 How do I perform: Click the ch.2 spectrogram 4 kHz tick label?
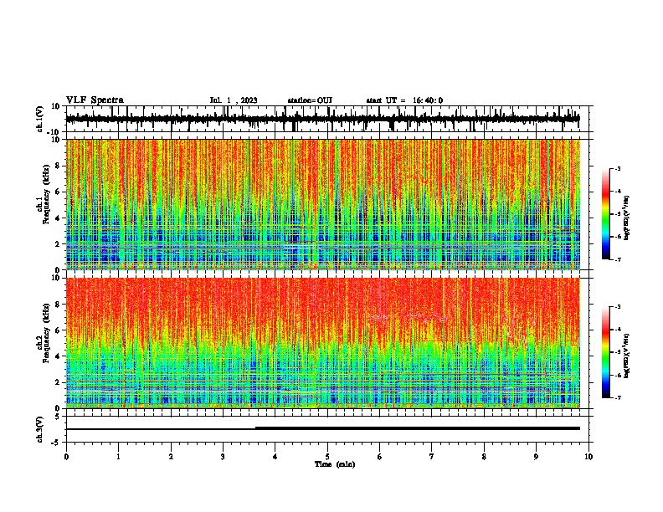pyautogui.click(x=58, y=356)
